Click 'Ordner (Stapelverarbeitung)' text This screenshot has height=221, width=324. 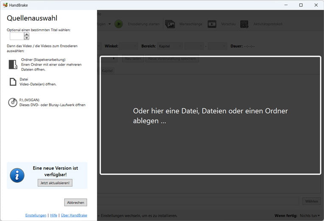pyautogui.click(x=43, y=59)
